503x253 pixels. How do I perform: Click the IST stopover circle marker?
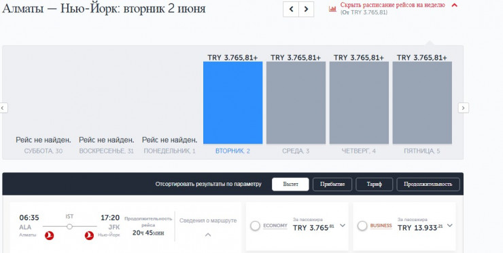pos(69,227)
